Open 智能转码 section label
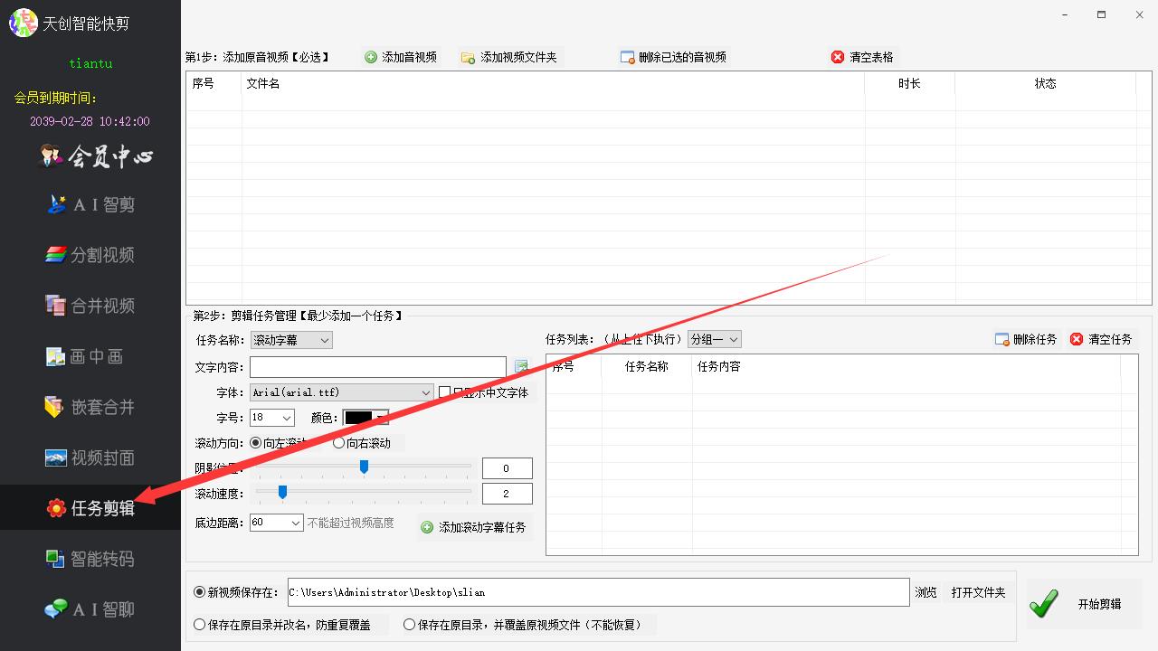This screenshot has height=651, width=1158. pyautogui.click(x=103, y=560)
